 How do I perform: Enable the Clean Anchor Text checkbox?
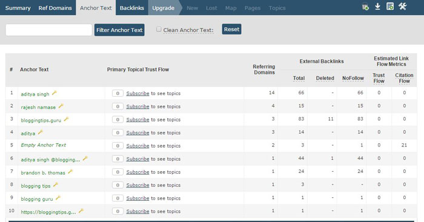point(159,29)
